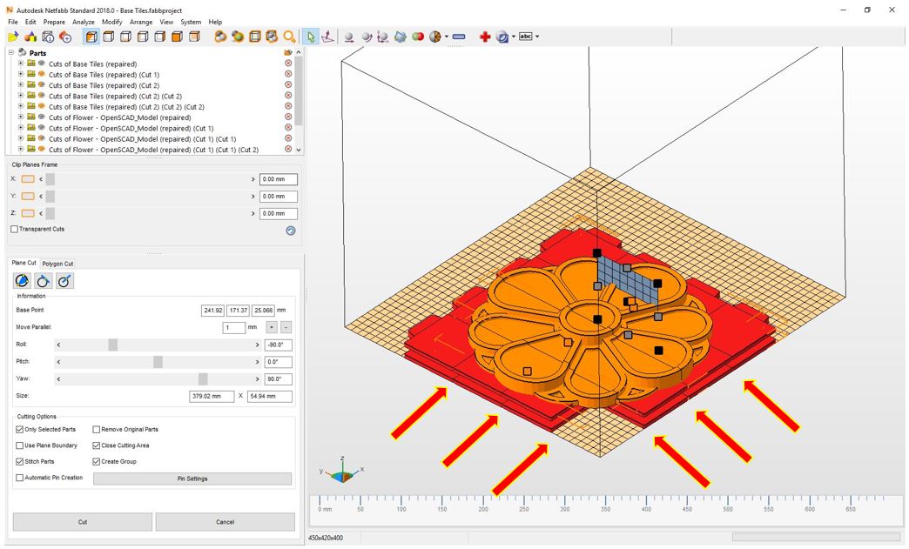
Task: Click the Move Parallel distance input field
Action: [x=234, y=327]
